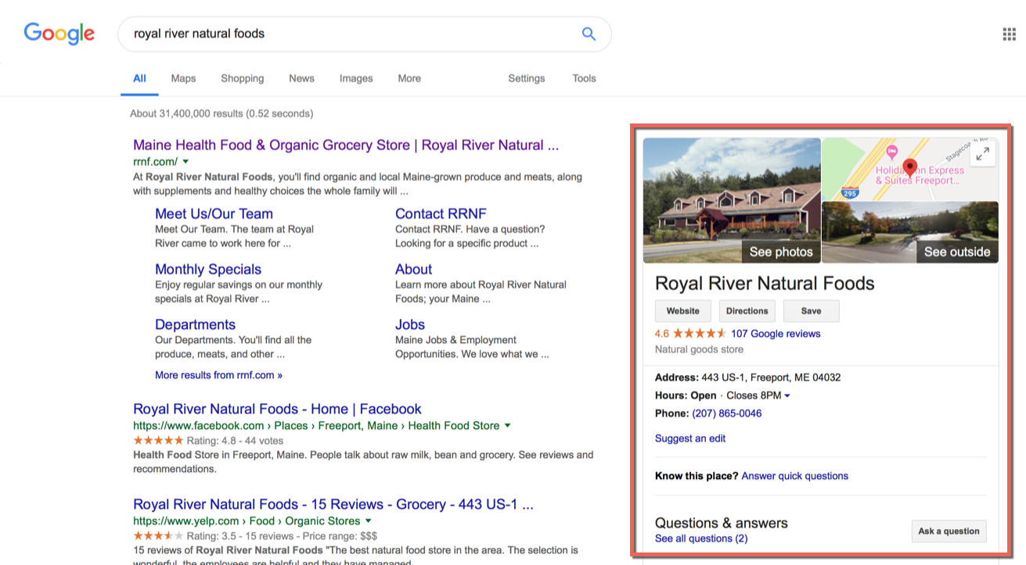Click the Royal River Natural Foods panel title
This screenshot has height=565, width=1026.
pyautogui.click(x=765, y=283)
